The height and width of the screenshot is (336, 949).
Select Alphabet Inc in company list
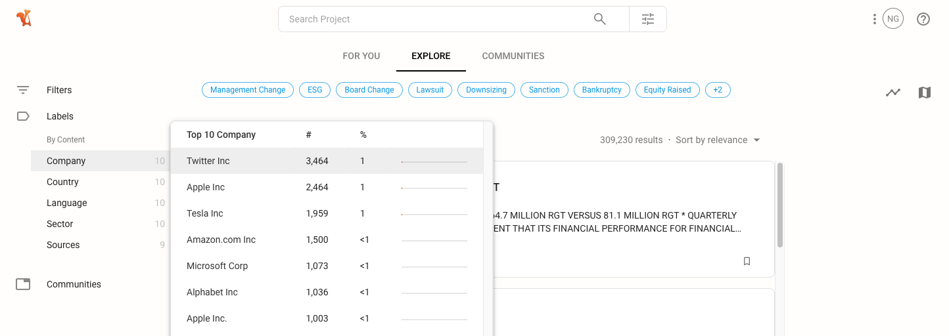(327, 292)
